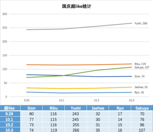
Task: Click the yellow Jaehee line
Action: (79, 88)
